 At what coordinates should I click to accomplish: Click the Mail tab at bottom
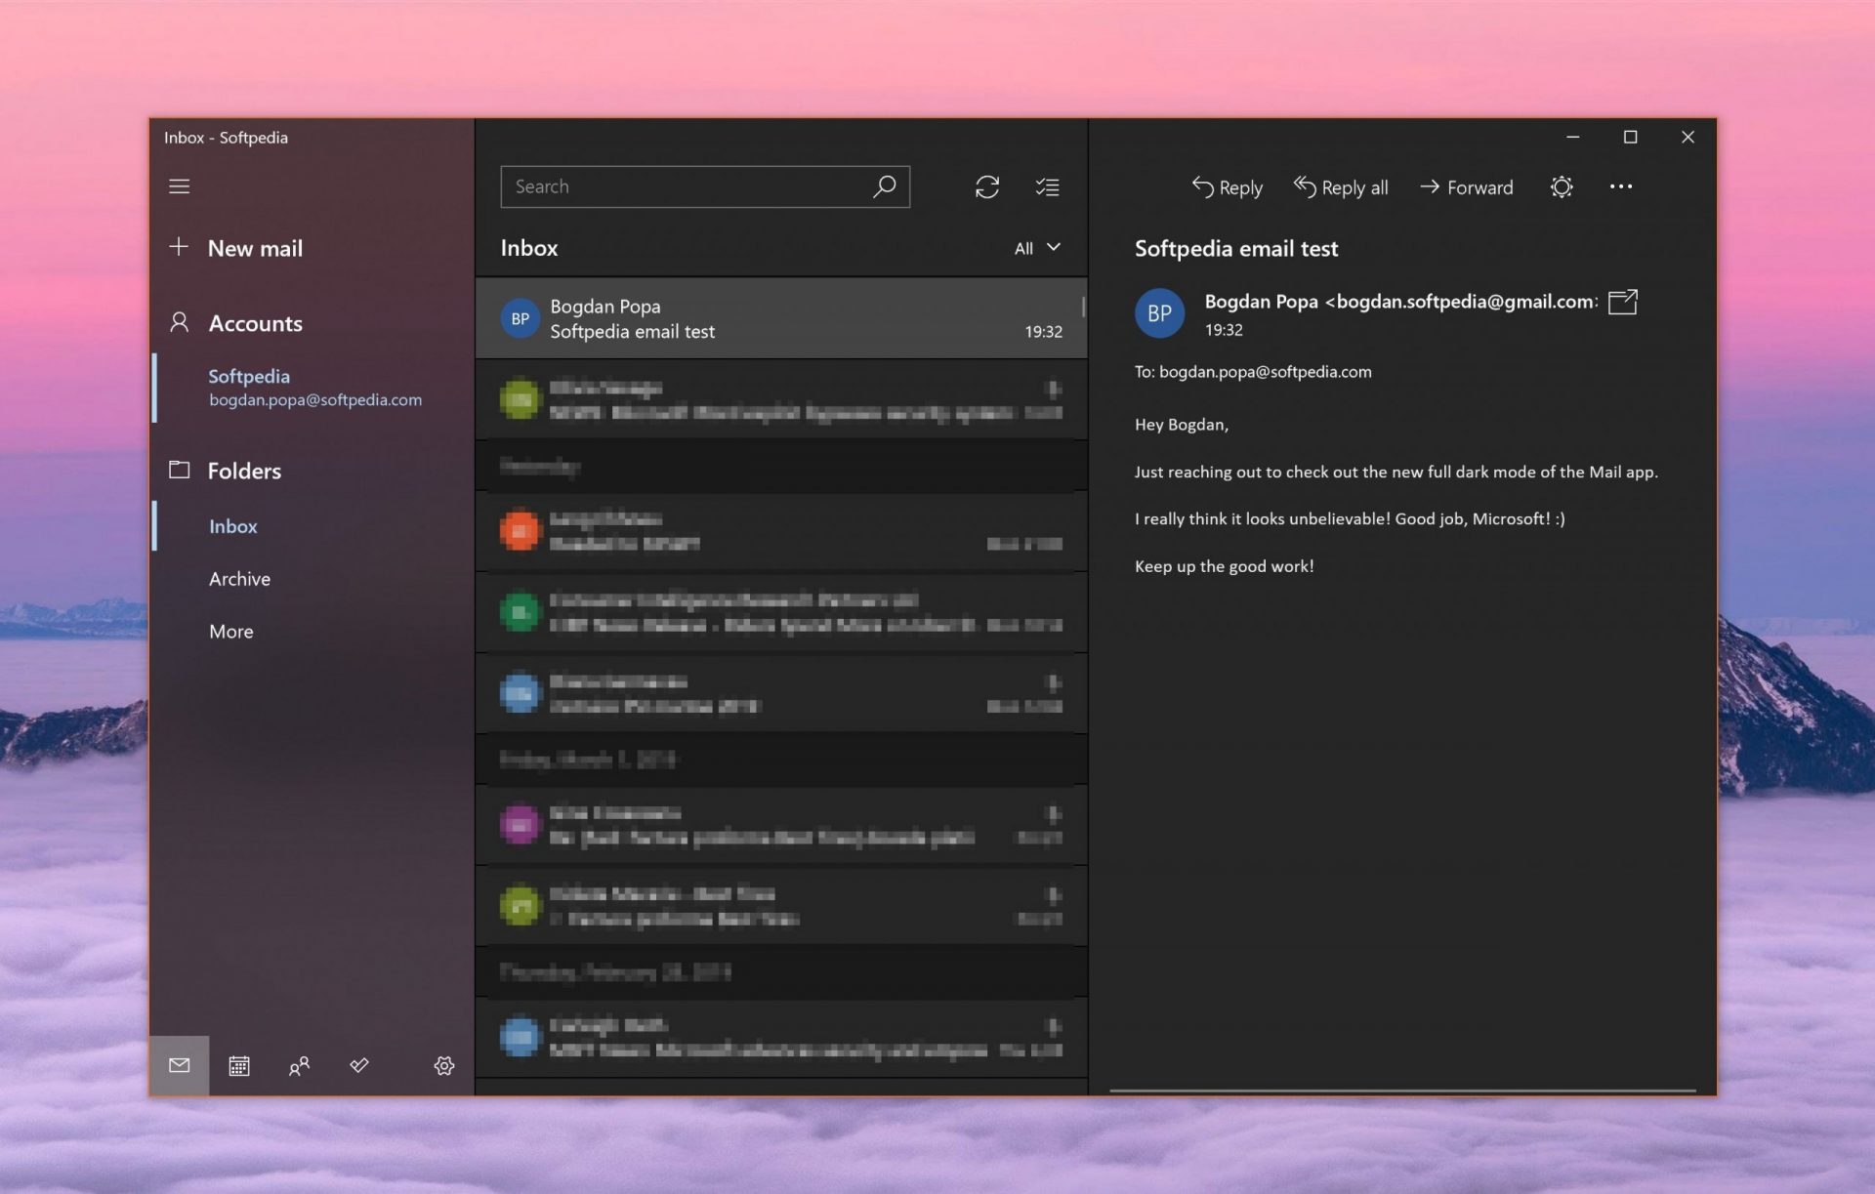coord(179,1064)
